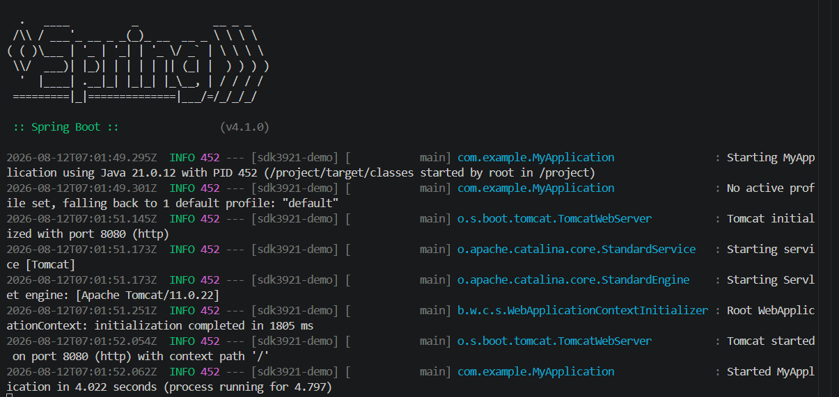Click the 'ce [Tomcat]' continuation line

click(x=41, y=265)
